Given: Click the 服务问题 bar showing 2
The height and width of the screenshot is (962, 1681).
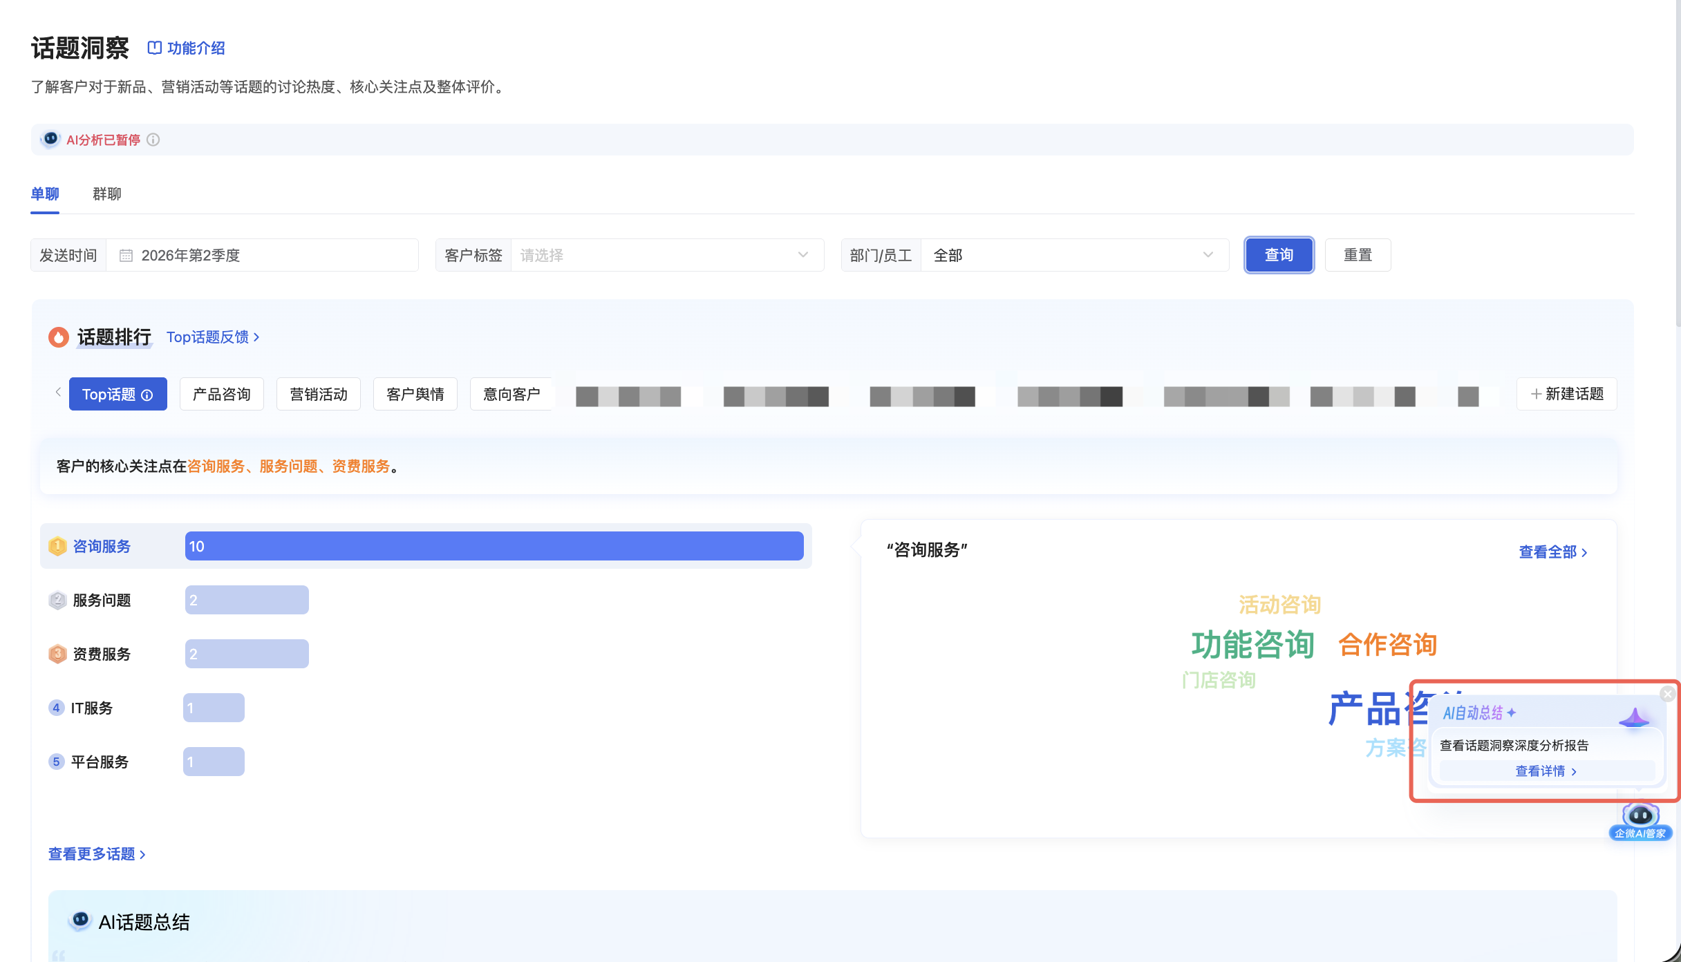Looking at the screenshot, I should tap(247, 600).
